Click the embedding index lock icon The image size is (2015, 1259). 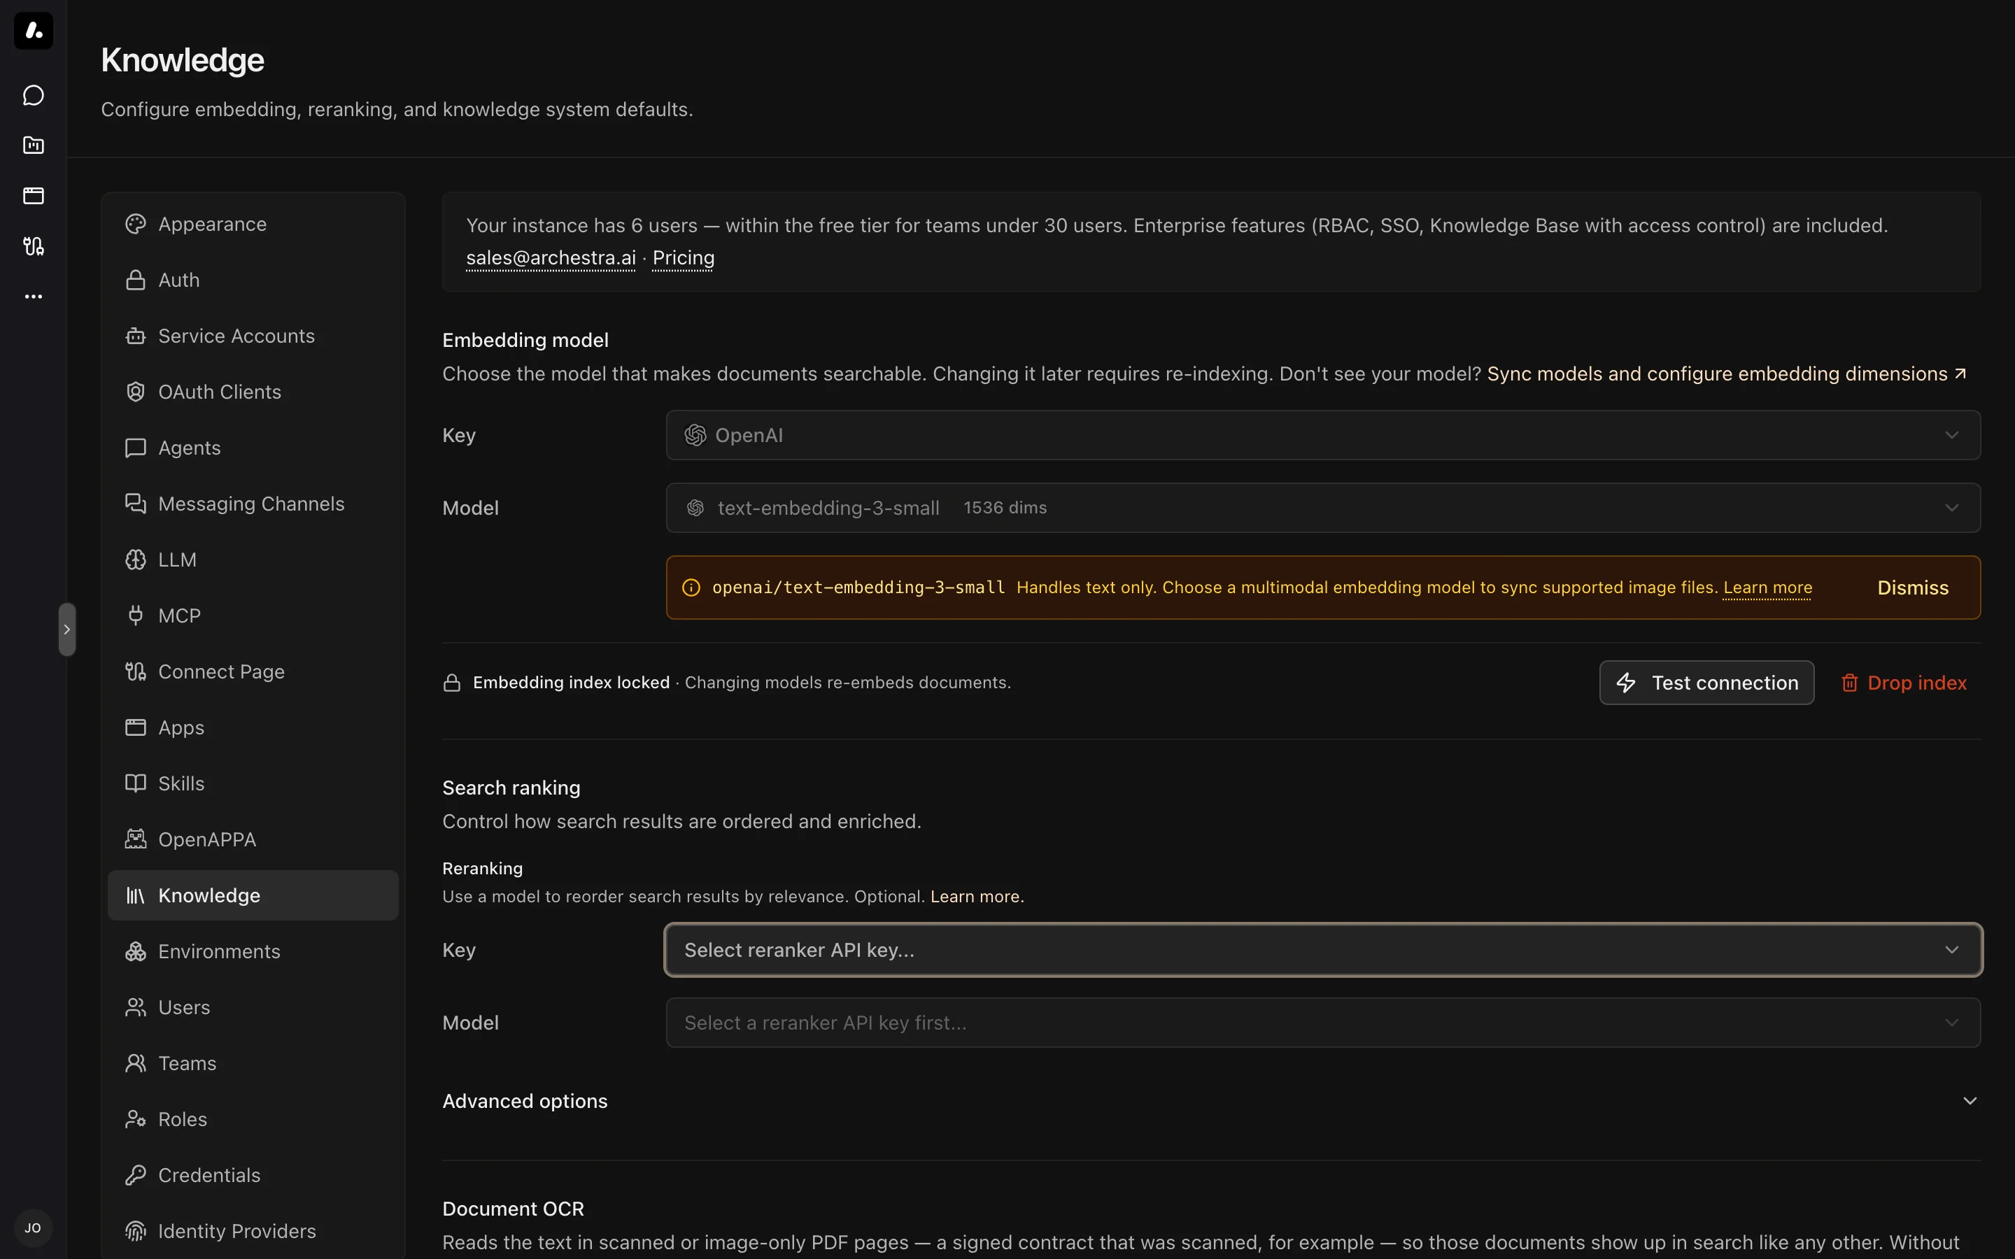coord(452,683)
